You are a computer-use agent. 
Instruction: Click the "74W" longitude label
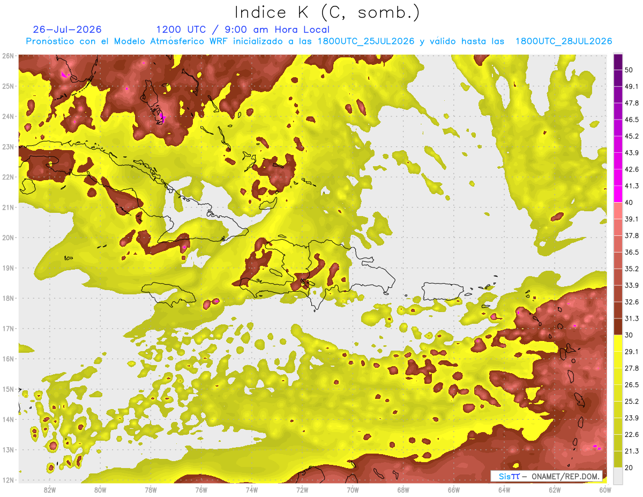pyautogui.click(x=251, y=489)
